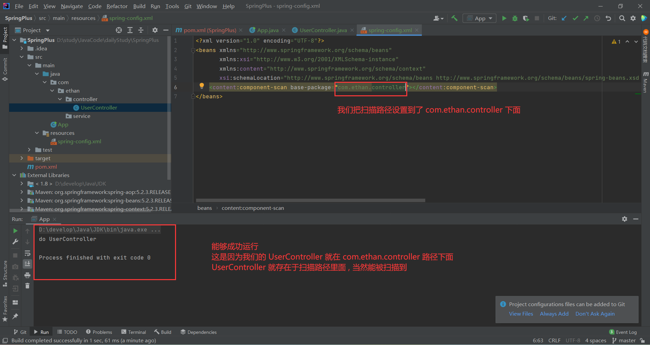This screenshot has height=345, width=650.
Task: Click the intention lightbulb on line 6
Action: coord(202,86)
